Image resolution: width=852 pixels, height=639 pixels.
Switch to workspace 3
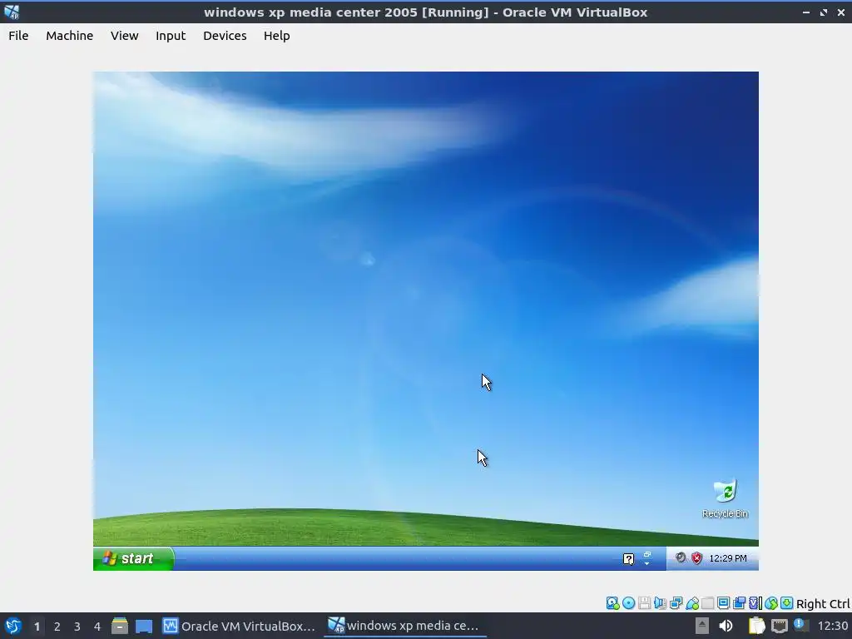(x=77, y=627)
